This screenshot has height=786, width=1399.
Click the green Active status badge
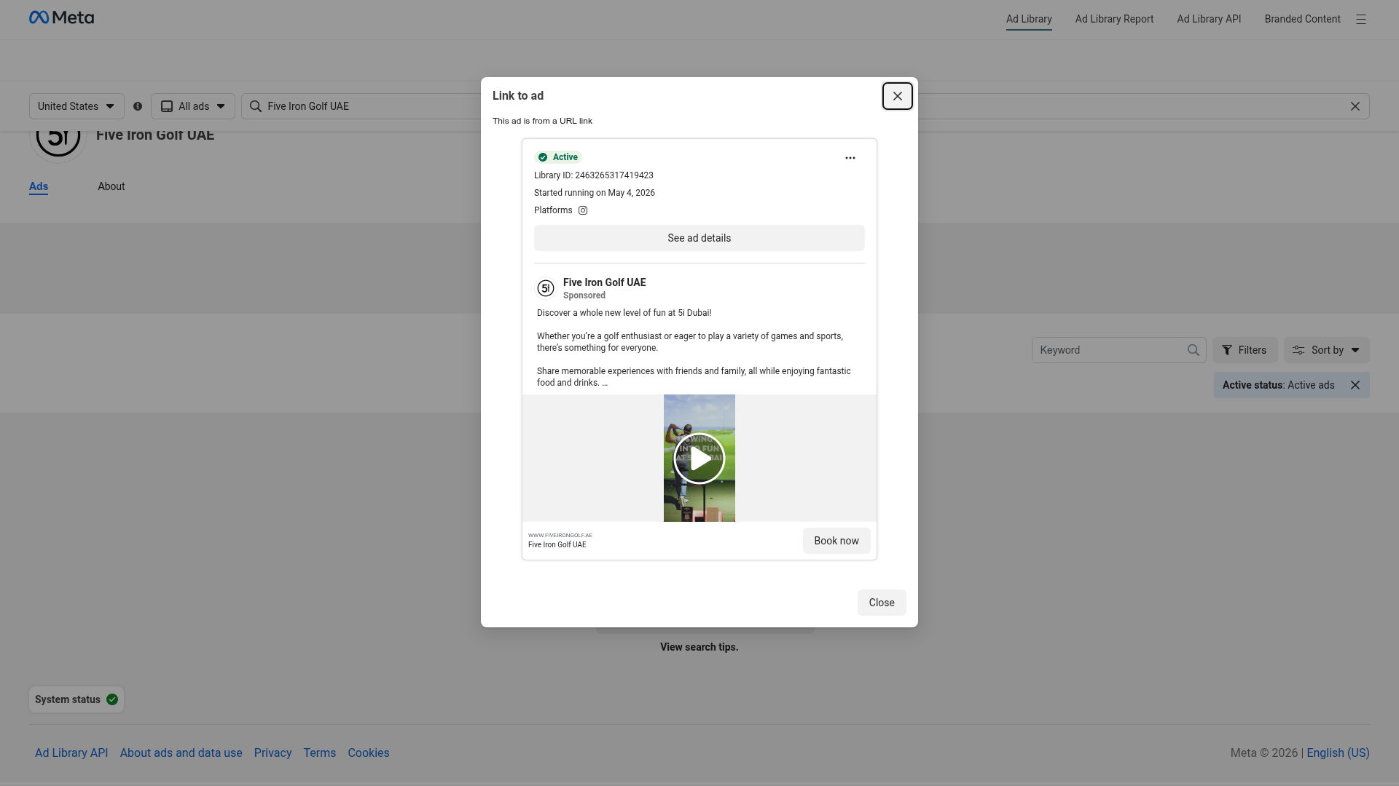558,157
